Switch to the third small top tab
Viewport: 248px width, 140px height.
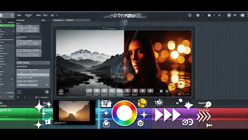38,15
